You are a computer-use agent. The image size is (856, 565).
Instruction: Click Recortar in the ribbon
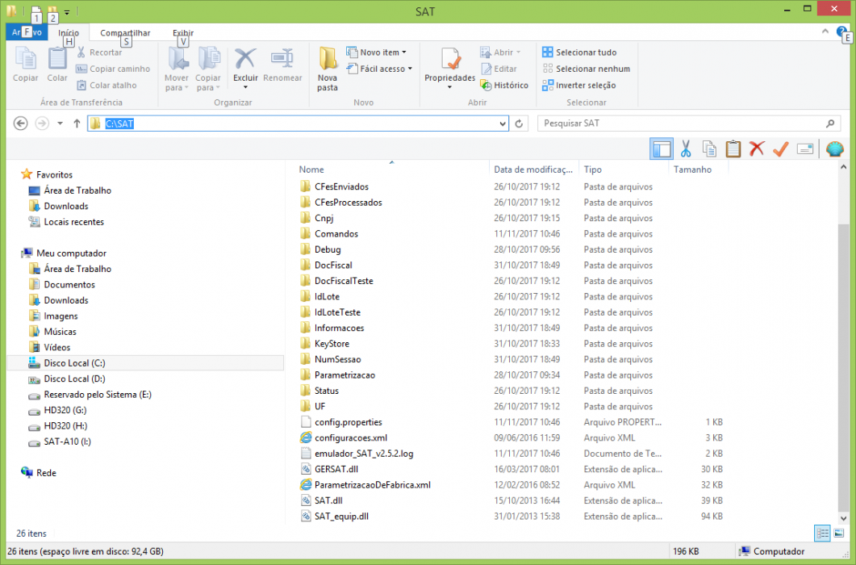98,52
